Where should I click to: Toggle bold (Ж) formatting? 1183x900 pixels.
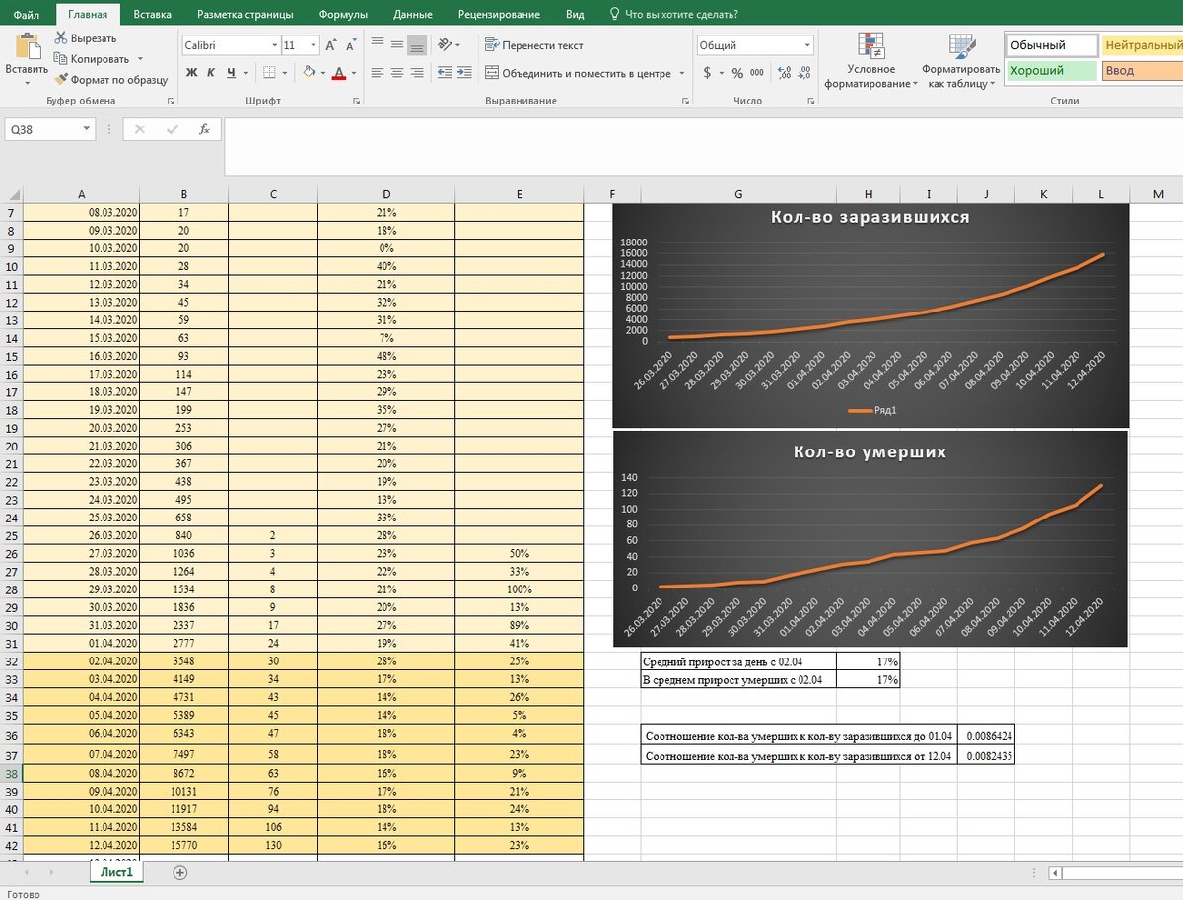coord(192,72)
